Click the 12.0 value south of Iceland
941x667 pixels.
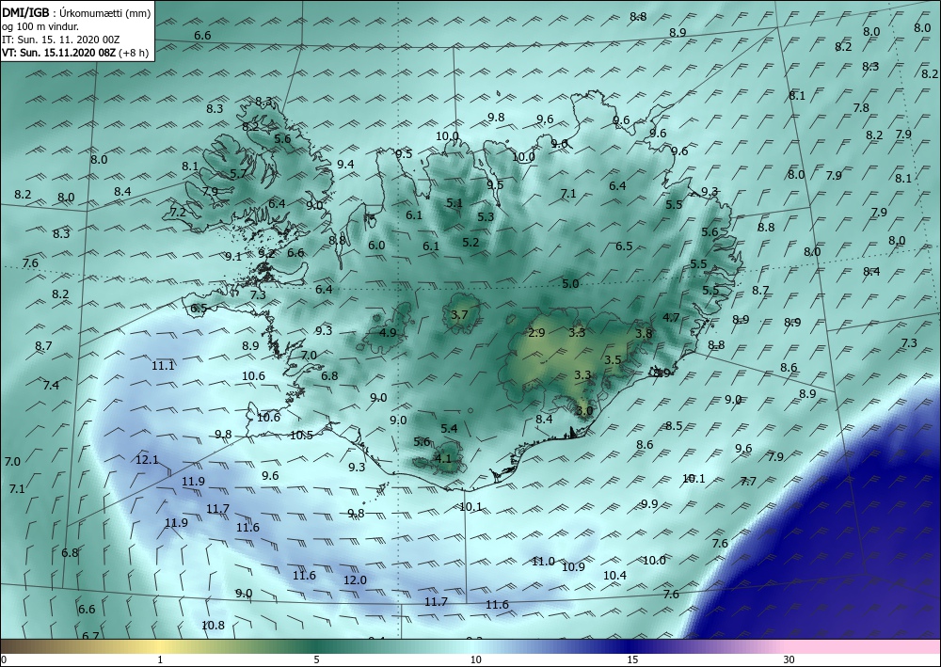(x=355, y=580)
